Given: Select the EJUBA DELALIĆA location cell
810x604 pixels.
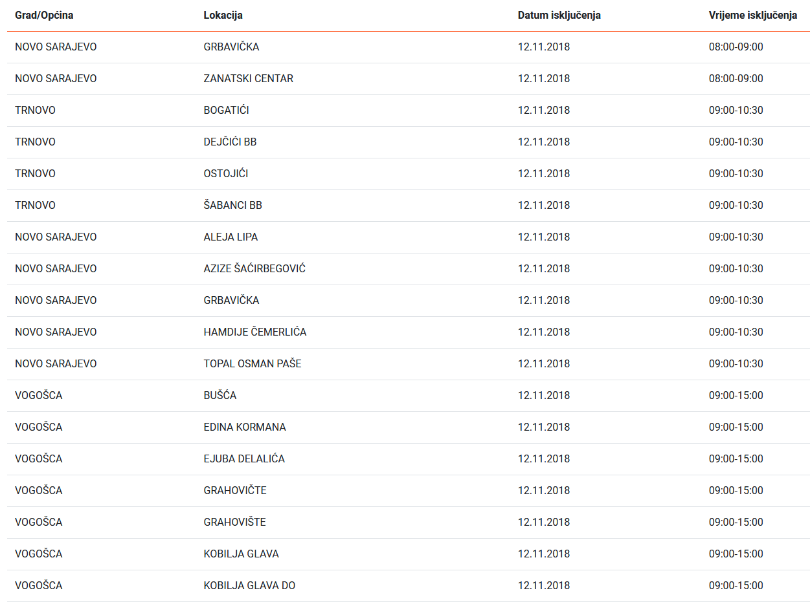Looking at the screenshot, I should (x=244, y=459).
